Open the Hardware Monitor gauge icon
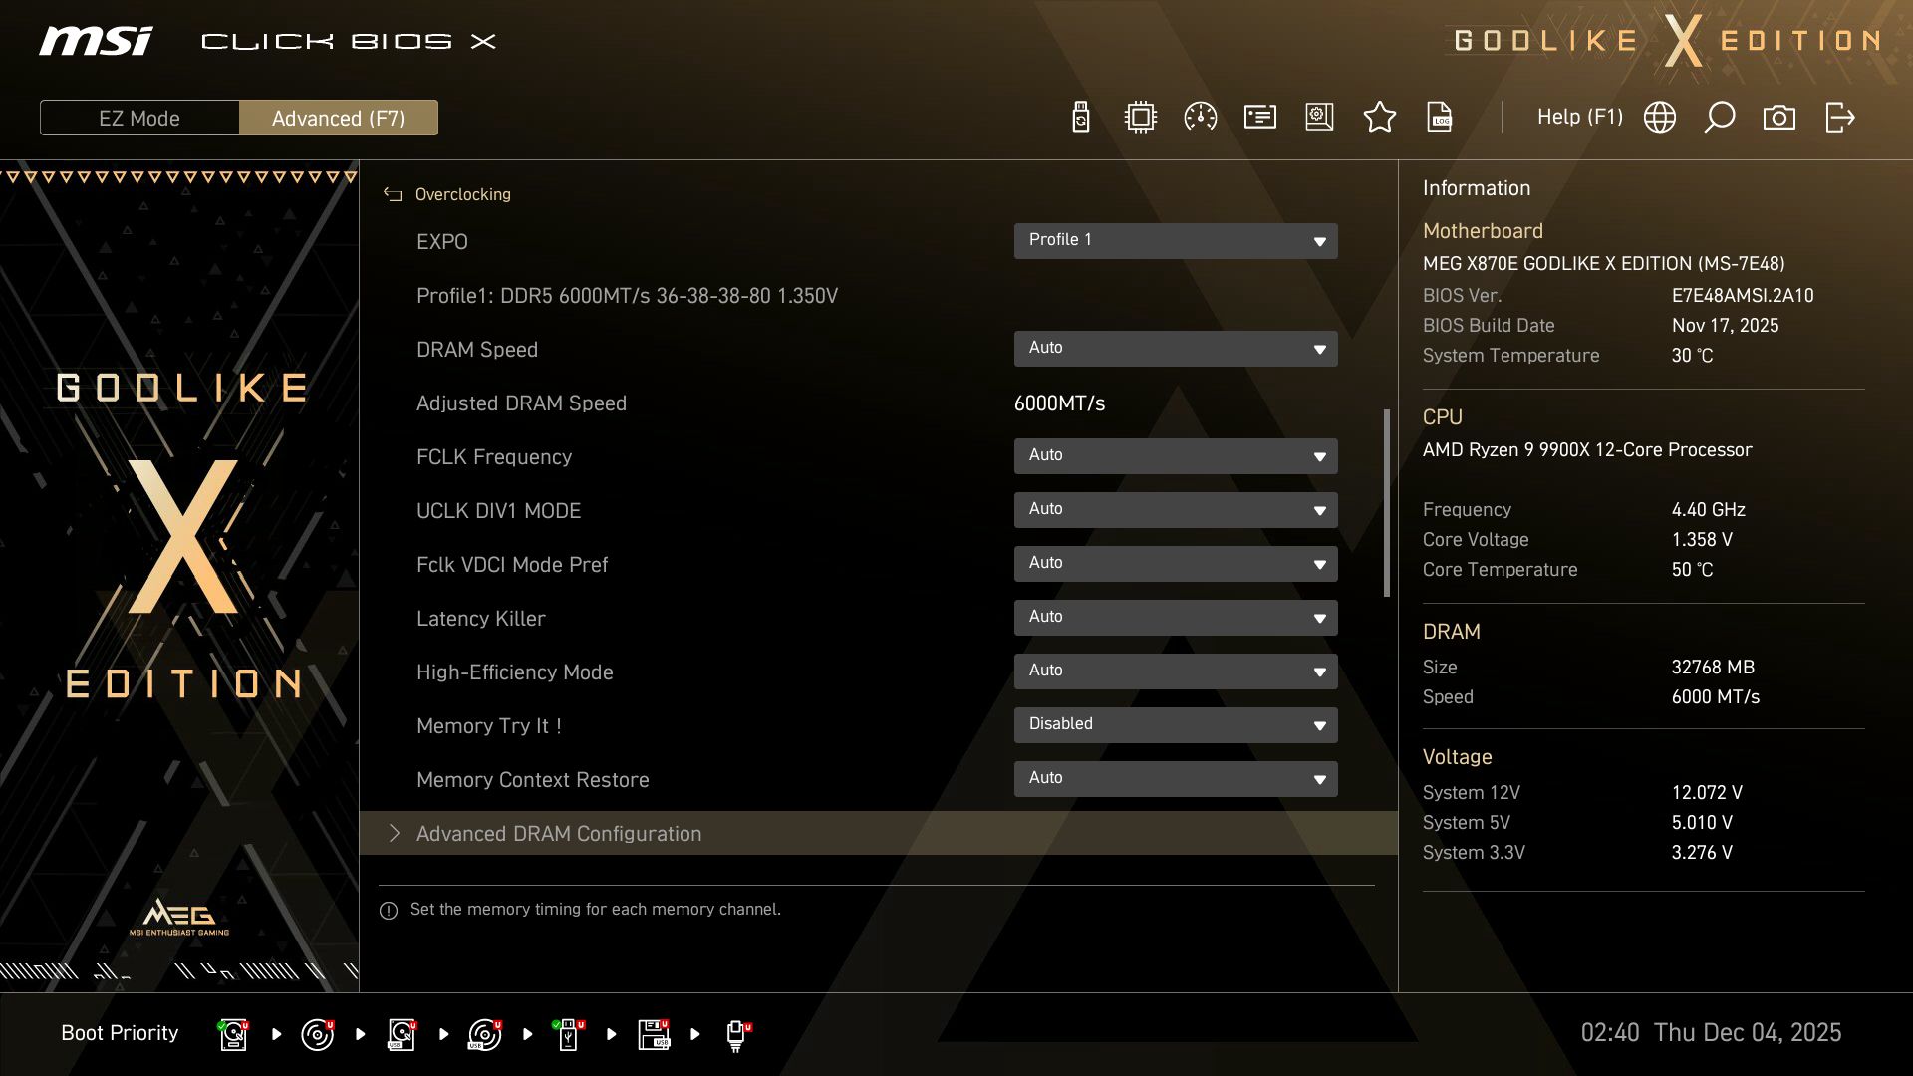The height and width of the screenshot is (1076, 1913). [x=1200, y=117]
